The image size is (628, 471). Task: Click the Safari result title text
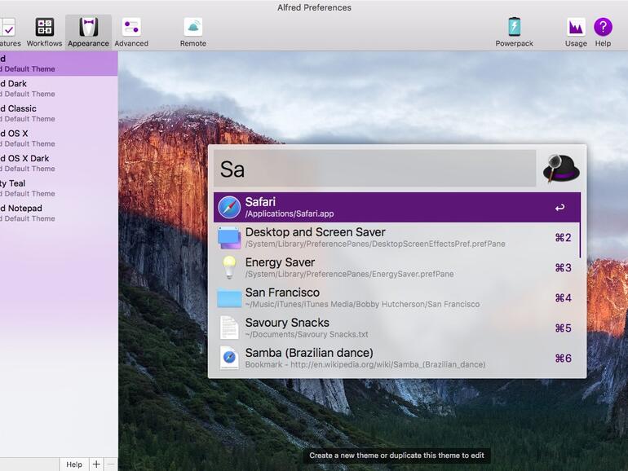(x=260, y=202)
